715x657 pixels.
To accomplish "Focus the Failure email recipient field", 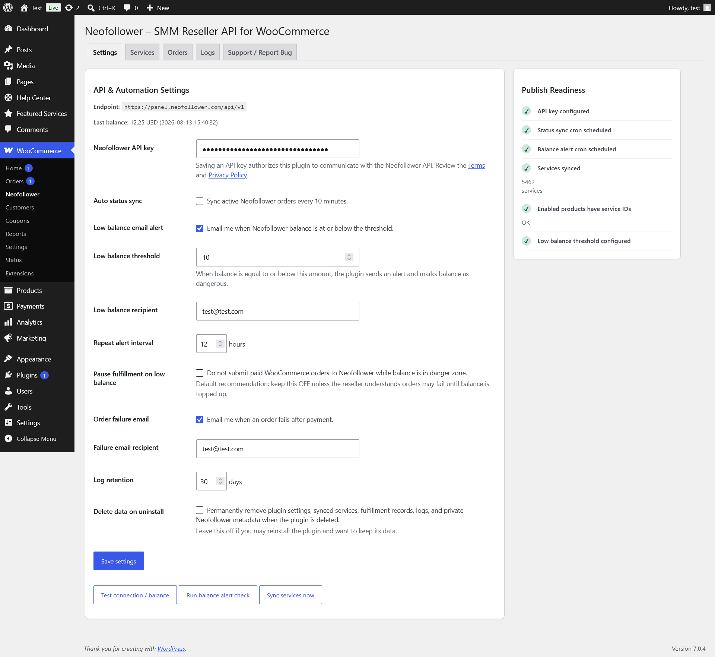I will 278,449.
